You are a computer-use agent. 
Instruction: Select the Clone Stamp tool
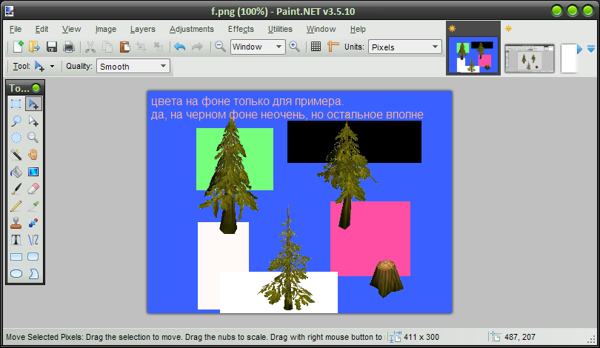point(16,223)
